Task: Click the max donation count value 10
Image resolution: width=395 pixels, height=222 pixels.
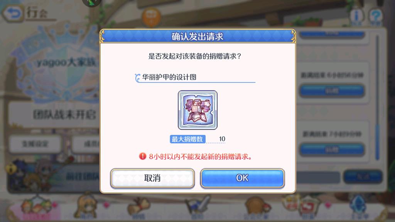Action: point(222,139)
